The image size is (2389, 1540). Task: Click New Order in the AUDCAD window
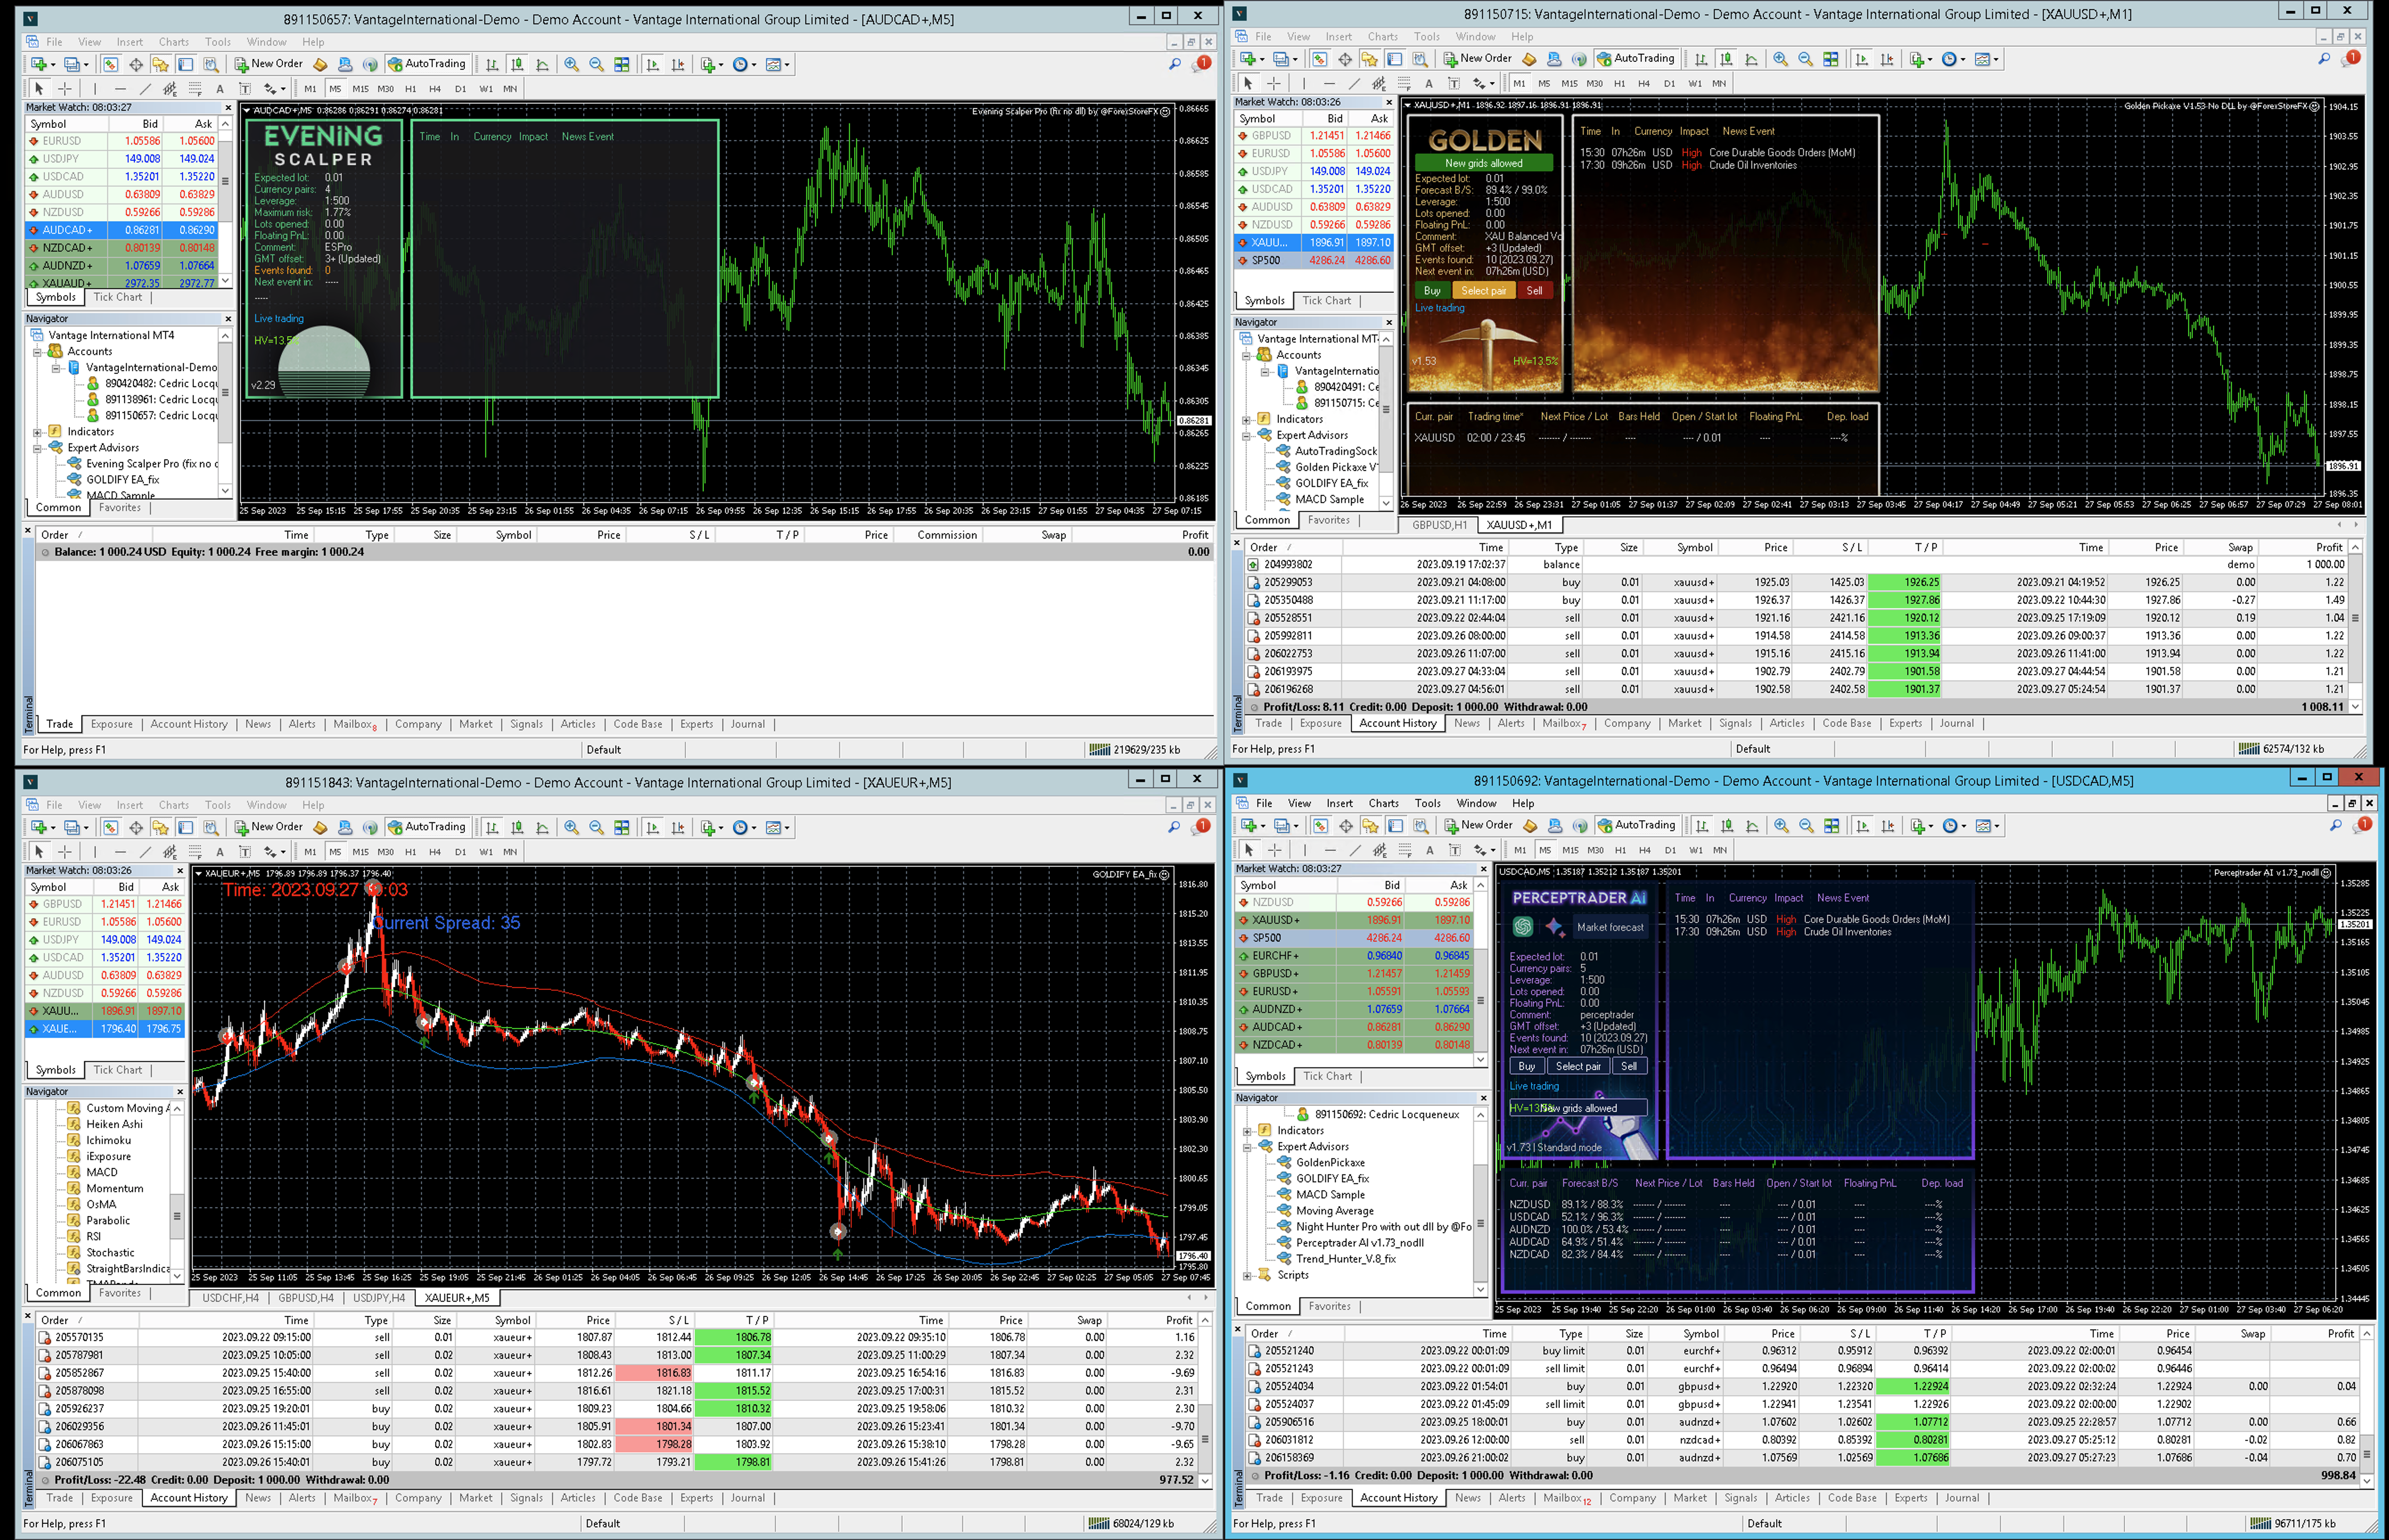(x=268, y=64)
